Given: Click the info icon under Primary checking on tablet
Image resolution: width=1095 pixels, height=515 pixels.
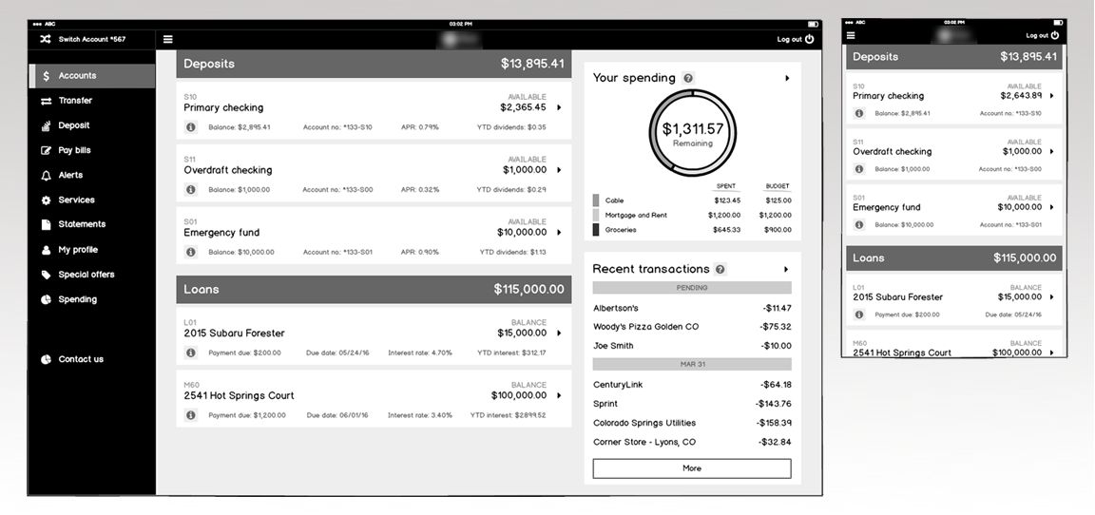Looking at the screenshot, I should pos(191,127).
